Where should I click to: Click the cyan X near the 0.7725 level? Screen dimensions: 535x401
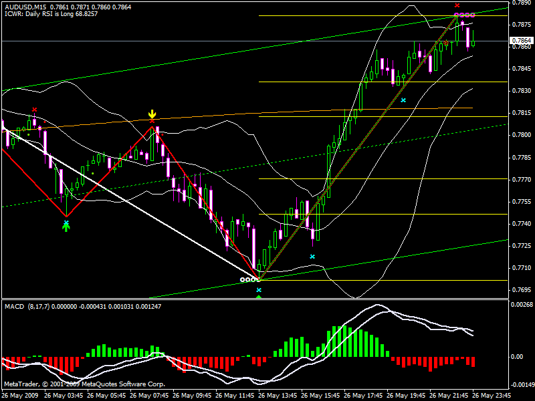[312, 257]
